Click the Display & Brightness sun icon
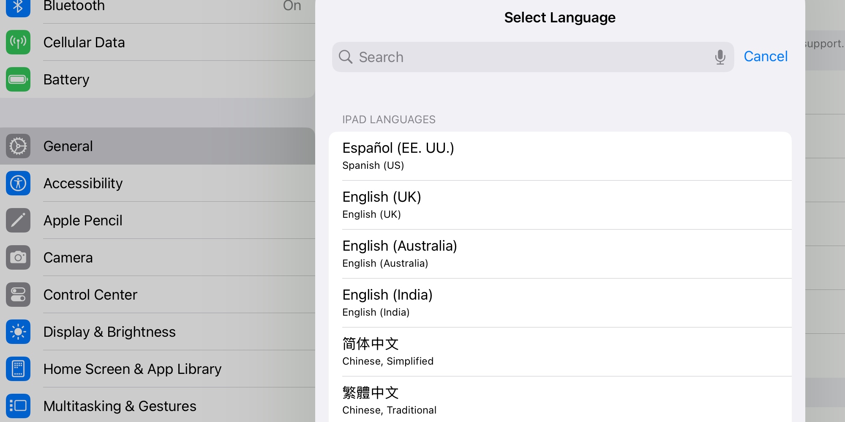 click(x=18, y=332)
